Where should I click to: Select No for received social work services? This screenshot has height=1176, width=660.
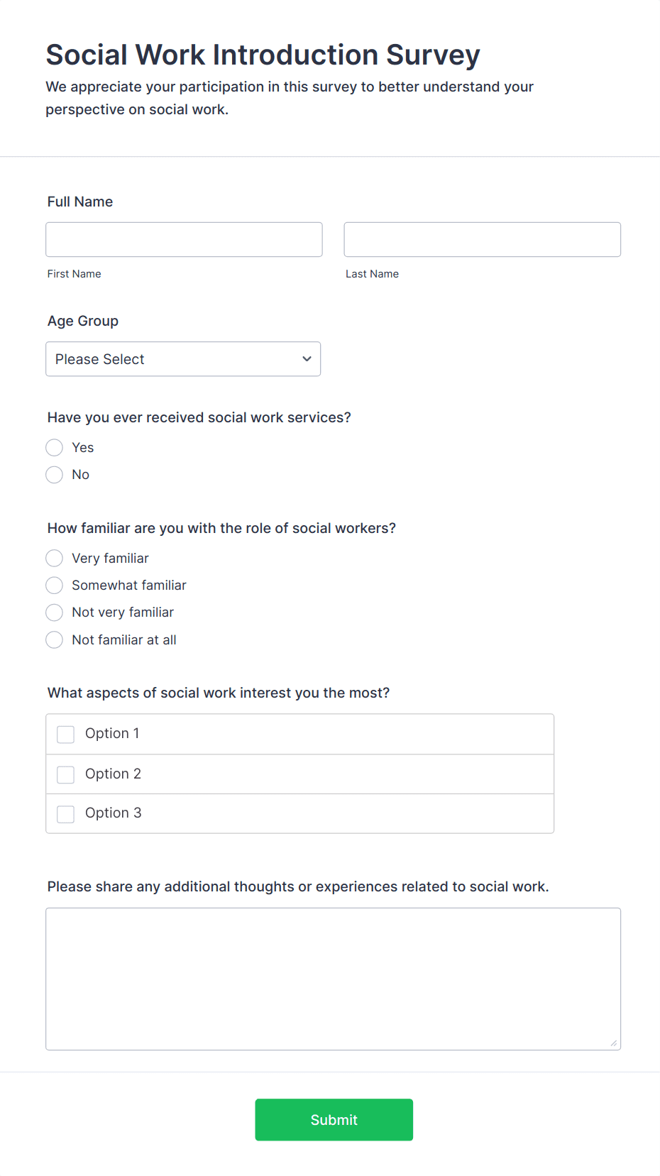(55, 475)
